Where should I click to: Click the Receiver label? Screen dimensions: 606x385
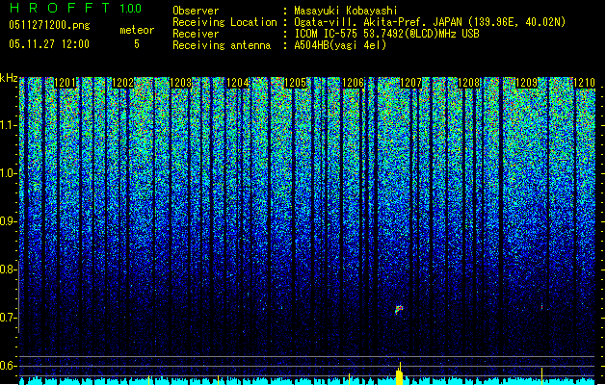(x=196, y=34)
